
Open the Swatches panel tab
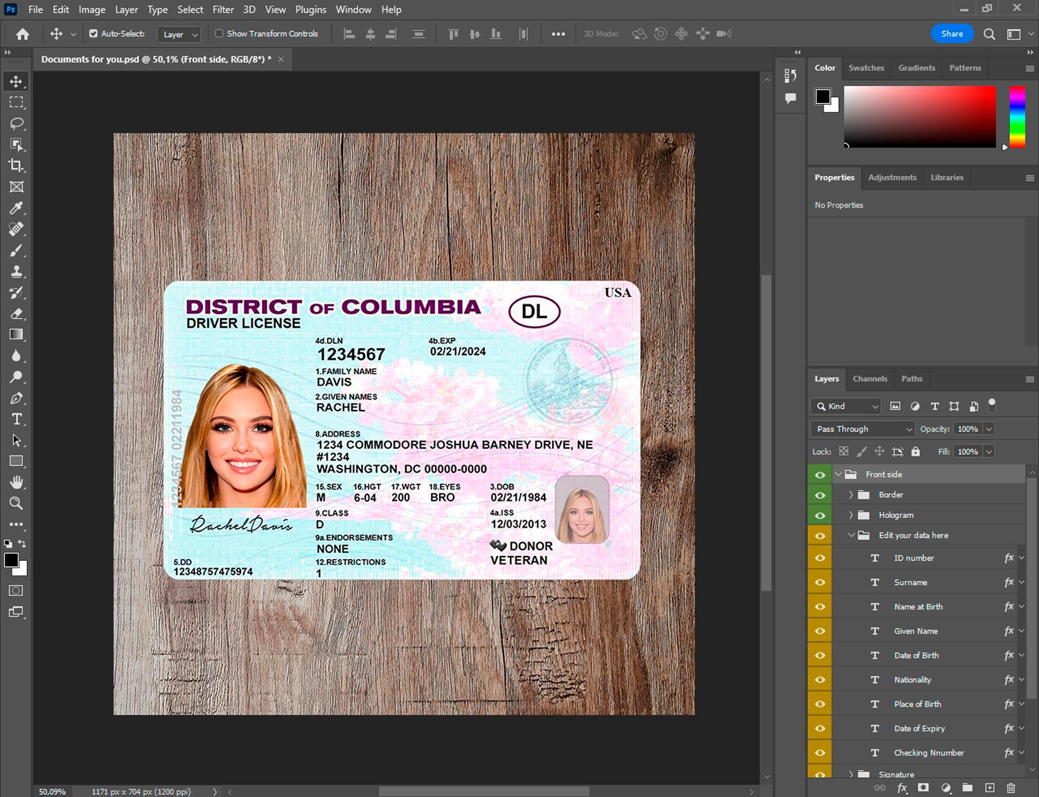click(x=866, y=68)
